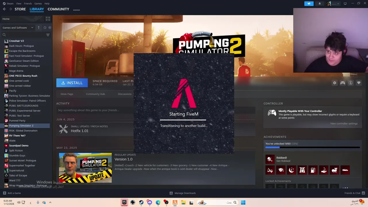Show hidden system tray icons chevron

pos(50,202)
